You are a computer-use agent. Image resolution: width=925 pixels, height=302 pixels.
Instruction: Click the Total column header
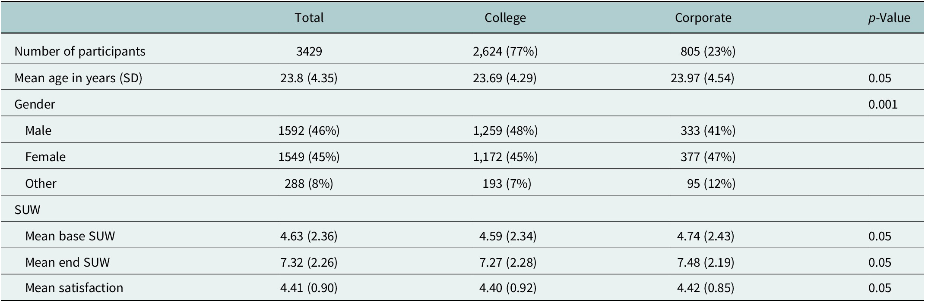[x=309, y=18]
